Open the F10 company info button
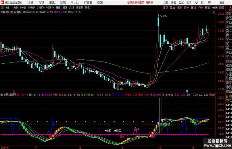232x149 pixels. click(200, 8)
